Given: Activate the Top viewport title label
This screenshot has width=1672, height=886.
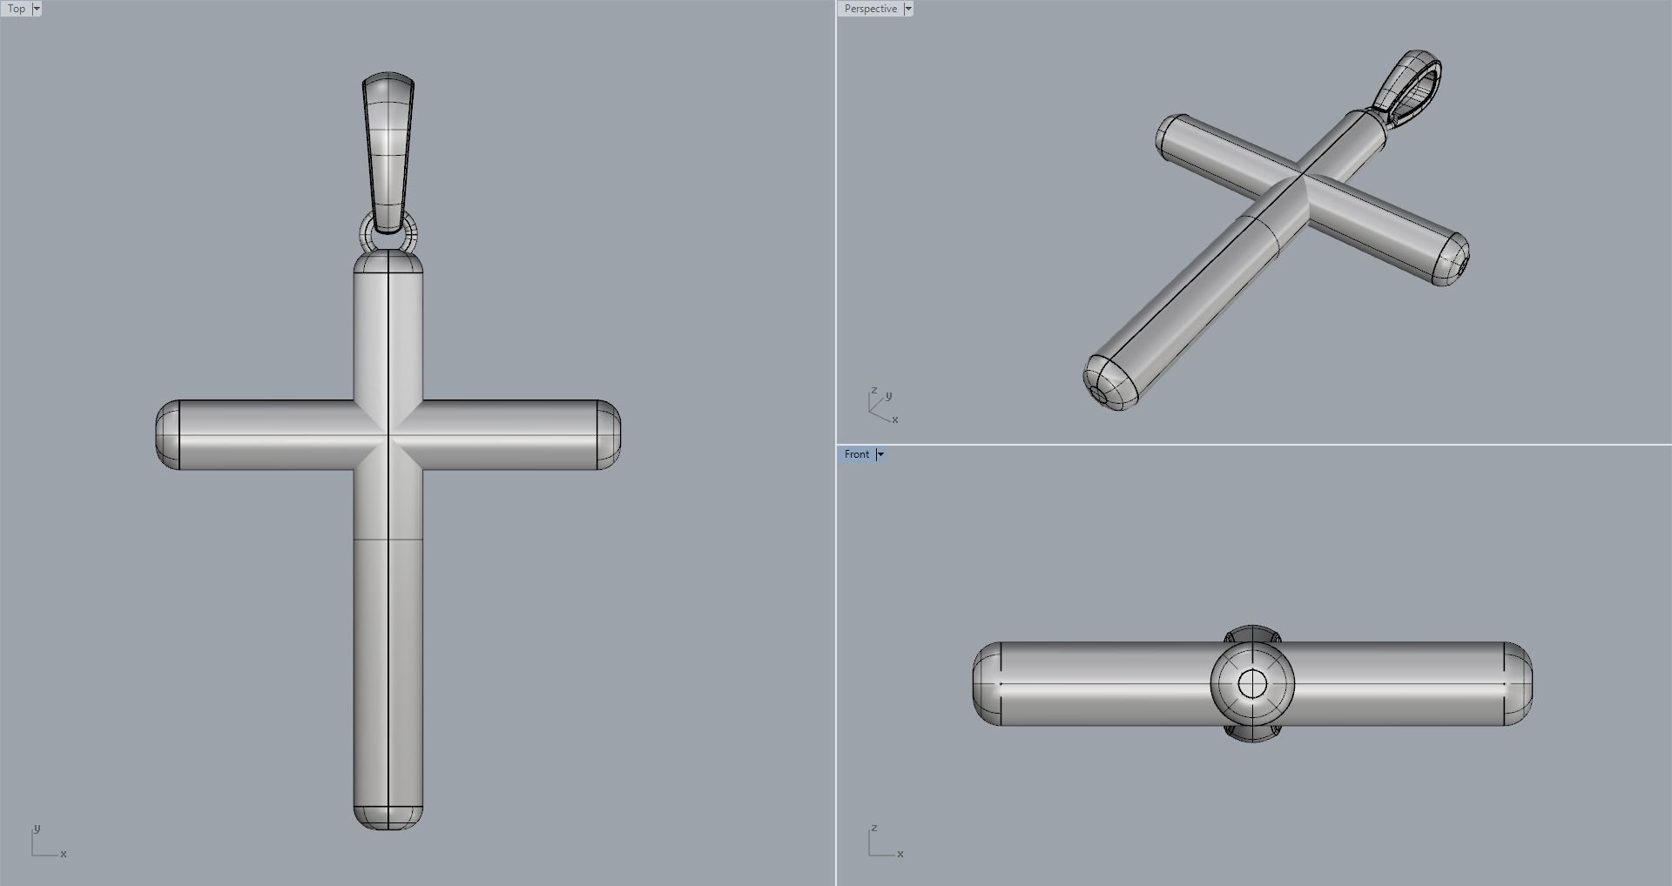Looking at the screenshot, I should pyautogui.click(x=17, y=9).
